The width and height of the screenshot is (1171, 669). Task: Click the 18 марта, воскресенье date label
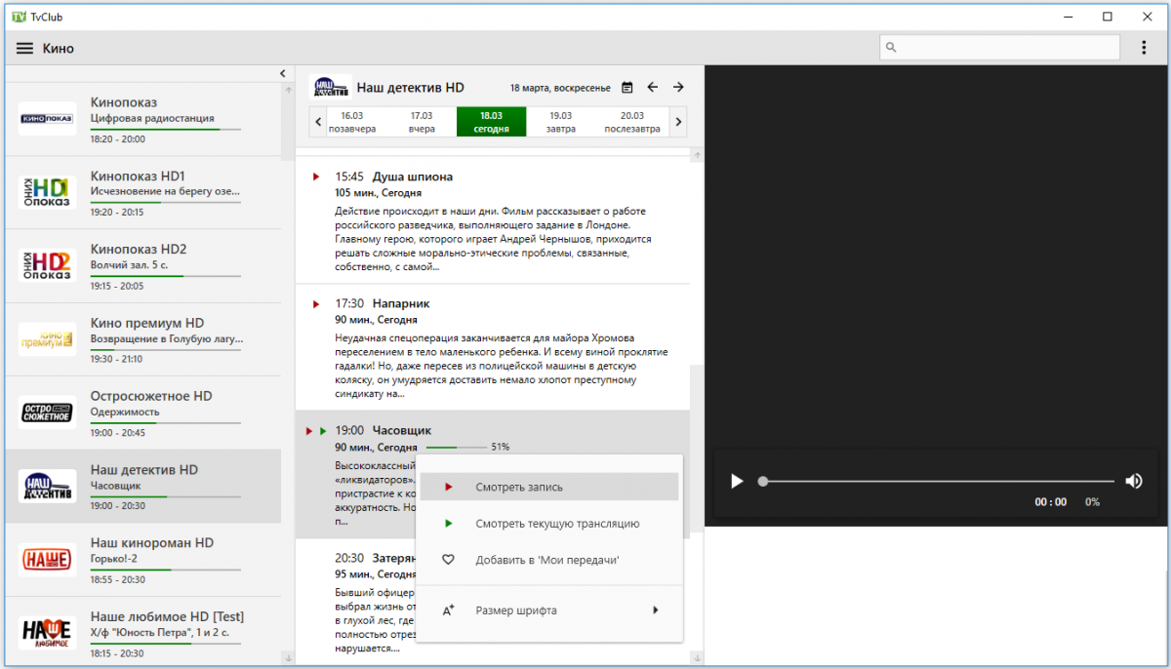point(560,88)
